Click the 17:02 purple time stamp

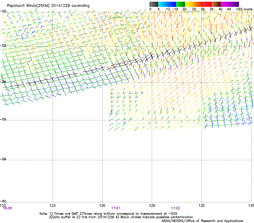[x=176, y=208]
